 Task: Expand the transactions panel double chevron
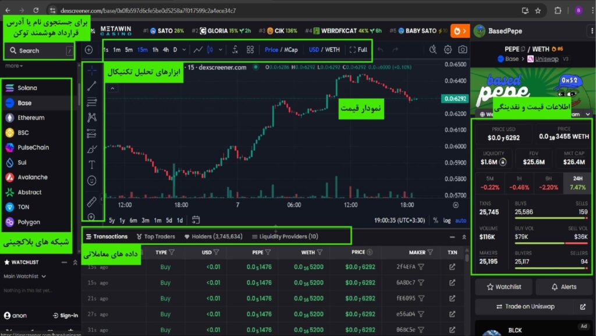click(x=464, y=237)
